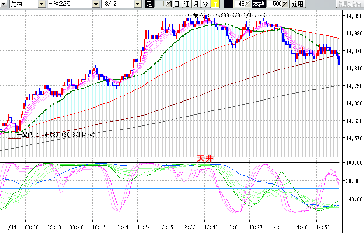Image resolution: width=364 pixels, height=233 pixels.
Task: Open the 先物 instrument type dropdown
Action: click(42, 4)
